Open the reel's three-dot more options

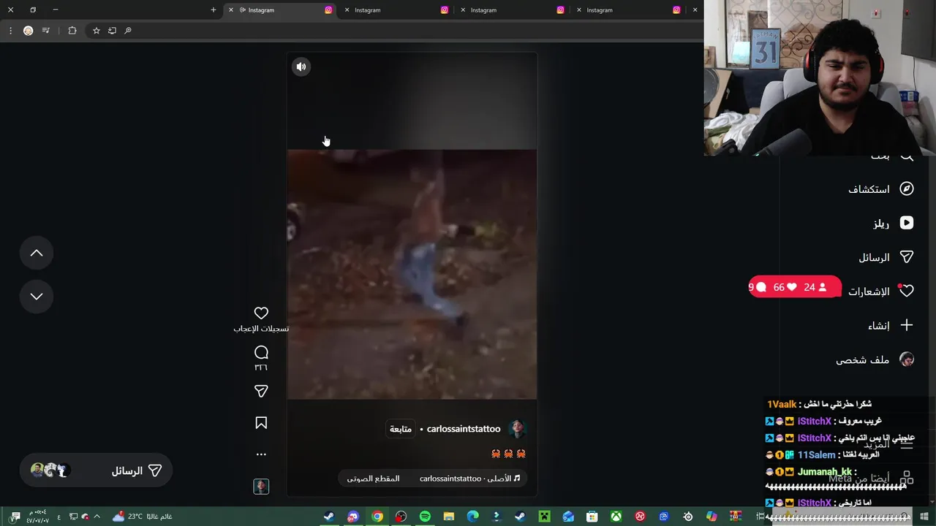click(261, 454)
